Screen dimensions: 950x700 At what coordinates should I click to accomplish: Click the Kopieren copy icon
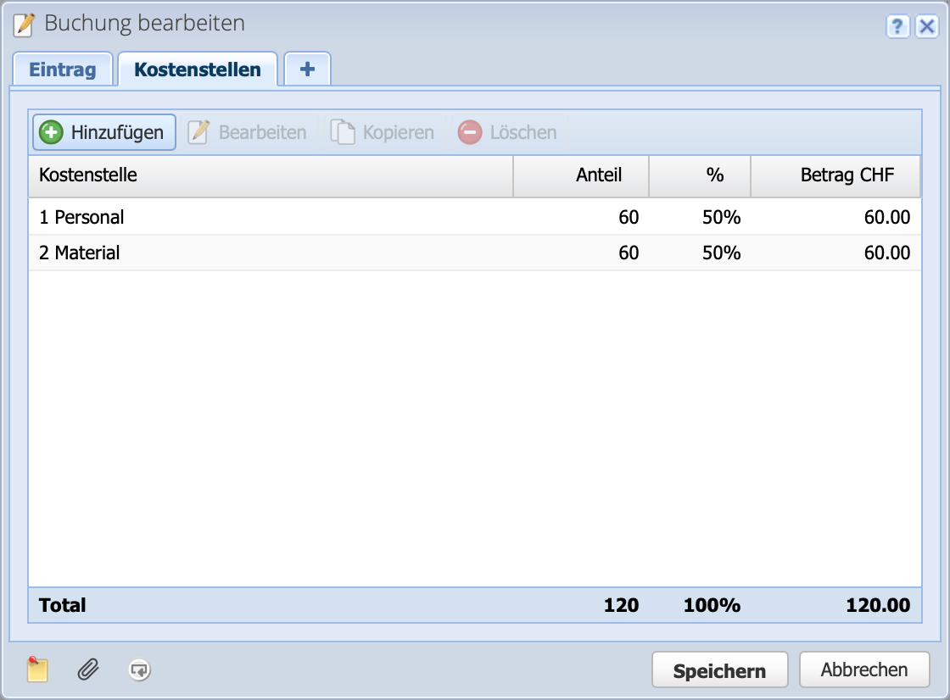pyautogui.click(x=343, y=131)
